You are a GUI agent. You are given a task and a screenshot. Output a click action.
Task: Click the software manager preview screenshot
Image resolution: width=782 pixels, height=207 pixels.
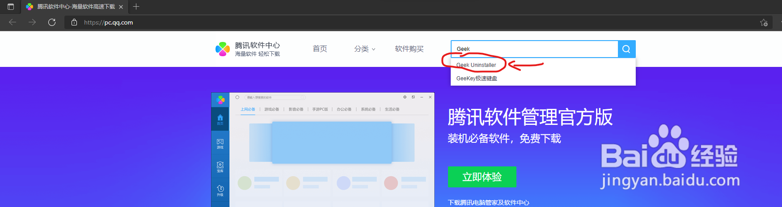322,150
